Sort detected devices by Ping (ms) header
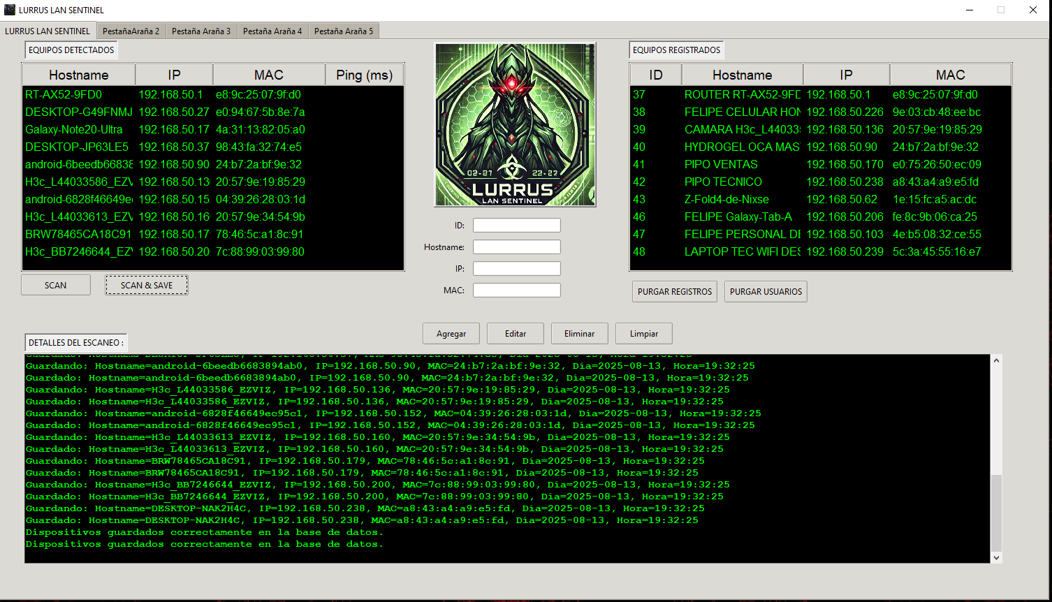The image size is (1052, 602). tap(365, 75)
